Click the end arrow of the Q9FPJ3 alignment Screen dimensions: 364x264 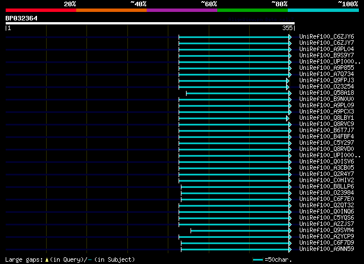(288, 81)
